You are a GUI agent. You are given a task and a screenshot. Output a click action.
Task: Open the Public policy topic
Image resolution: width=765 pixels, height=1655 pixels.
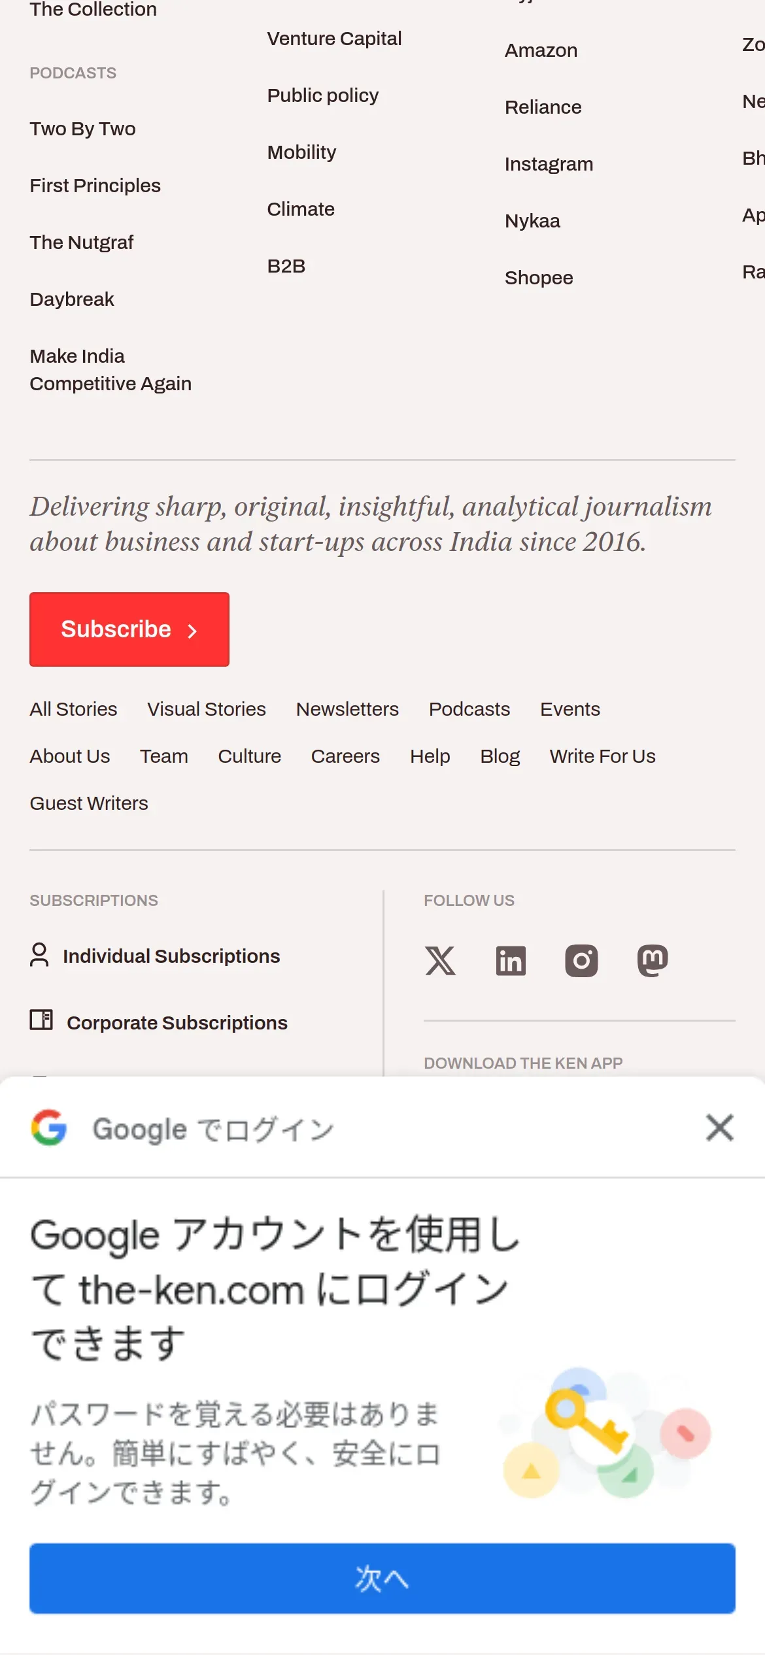(323, 95)
